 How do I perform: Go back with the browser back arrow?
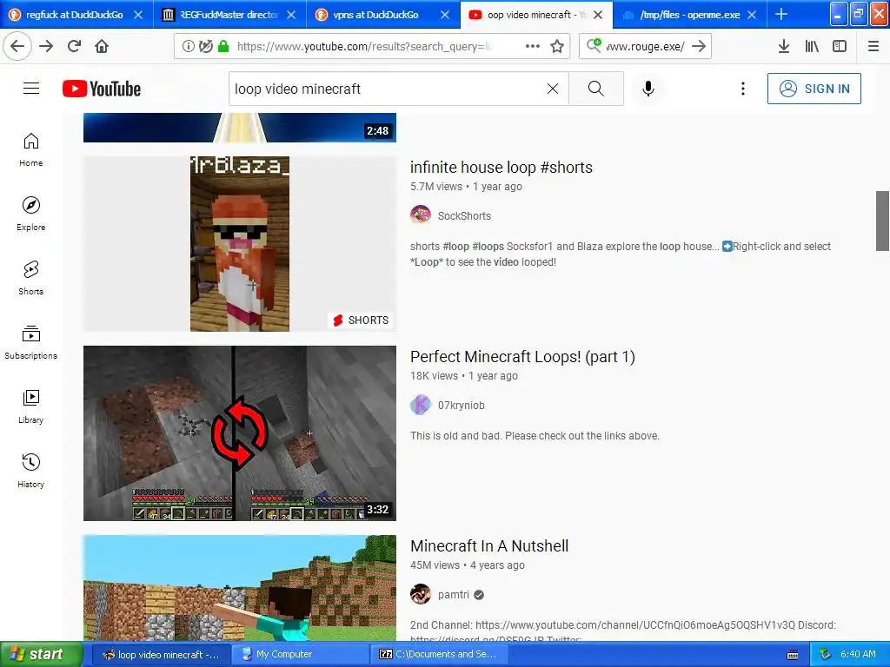point(17,46)
